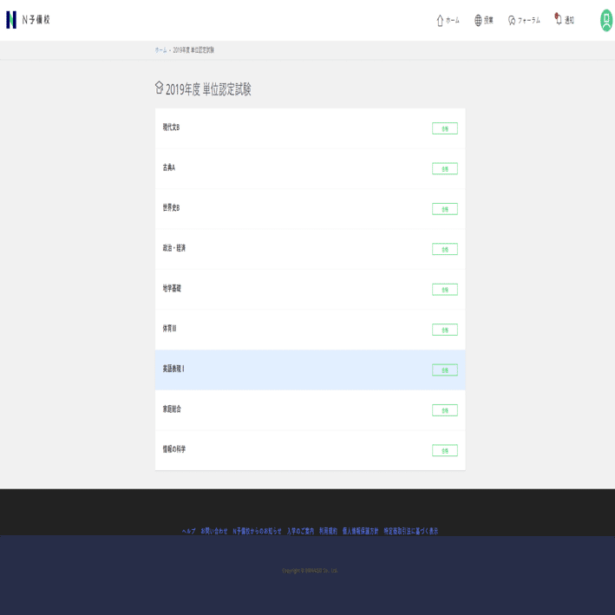Open the highlighted 英語表現I exam row
615x615 pixels.
pyautogui.click(x=311, y=370)
